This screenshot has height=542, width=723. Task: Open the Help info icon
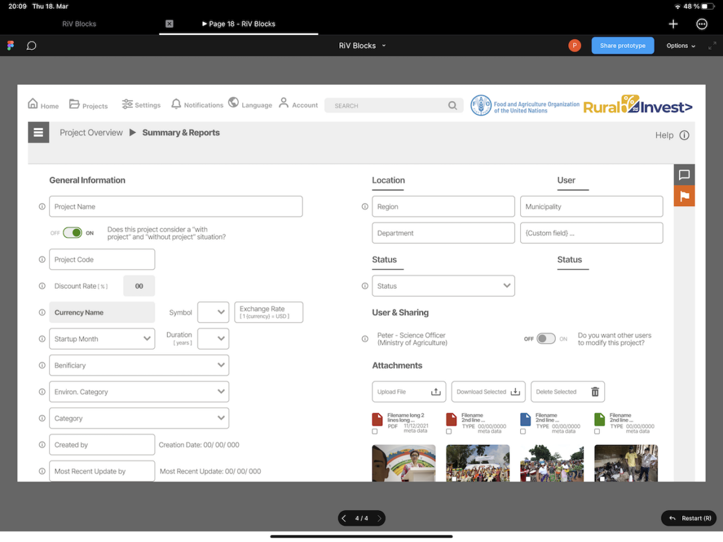[684, 135]
